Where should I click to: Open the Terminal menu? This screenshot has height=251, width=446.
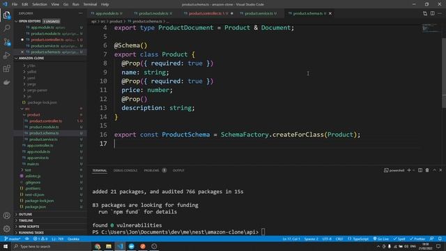click(90, 4)
